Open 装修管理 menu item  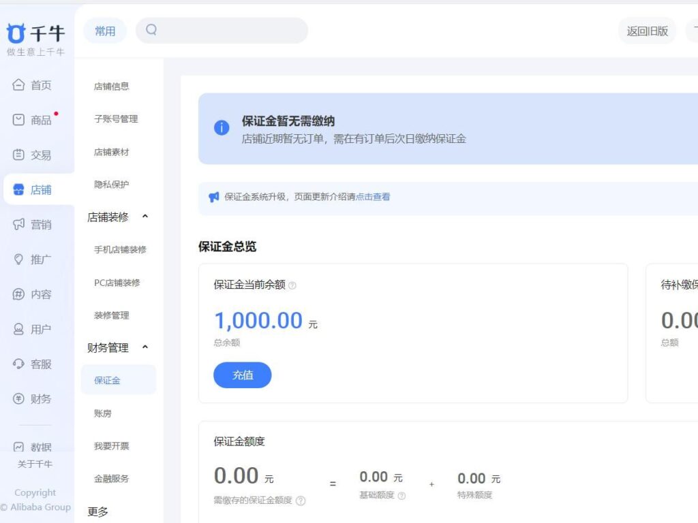pos(111,315)
